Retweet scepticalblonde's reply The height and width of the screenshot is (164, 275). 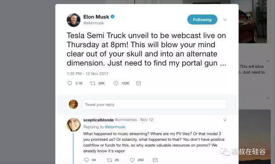tap(109, 160)
